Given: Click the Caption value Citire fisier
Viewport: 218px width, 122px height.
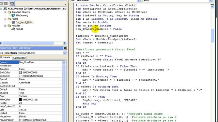Looking at the screenshot, I should [25, 83].
